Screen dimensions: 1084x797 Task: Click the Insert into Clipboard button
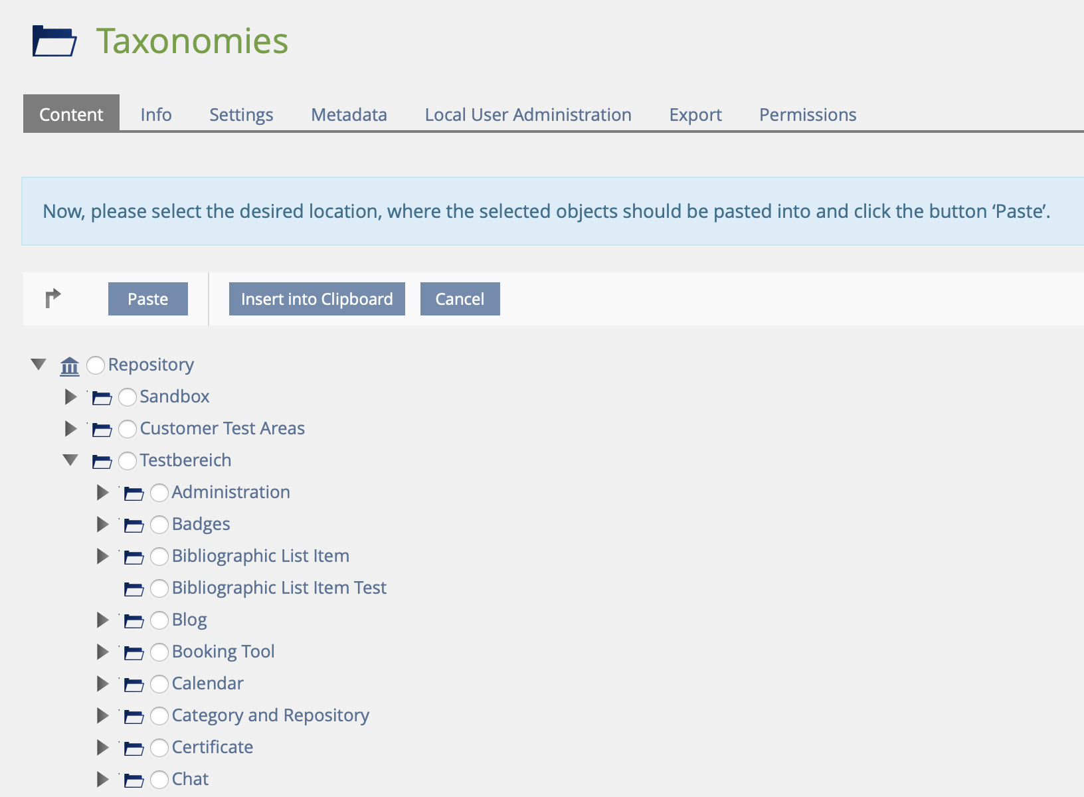[x=317, y=299]
